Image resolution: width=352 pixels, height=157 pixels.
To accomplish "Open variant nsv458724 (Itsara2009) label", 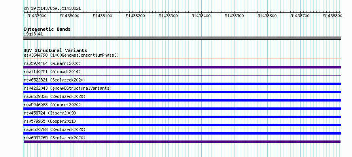I will [x=50, y=113].
